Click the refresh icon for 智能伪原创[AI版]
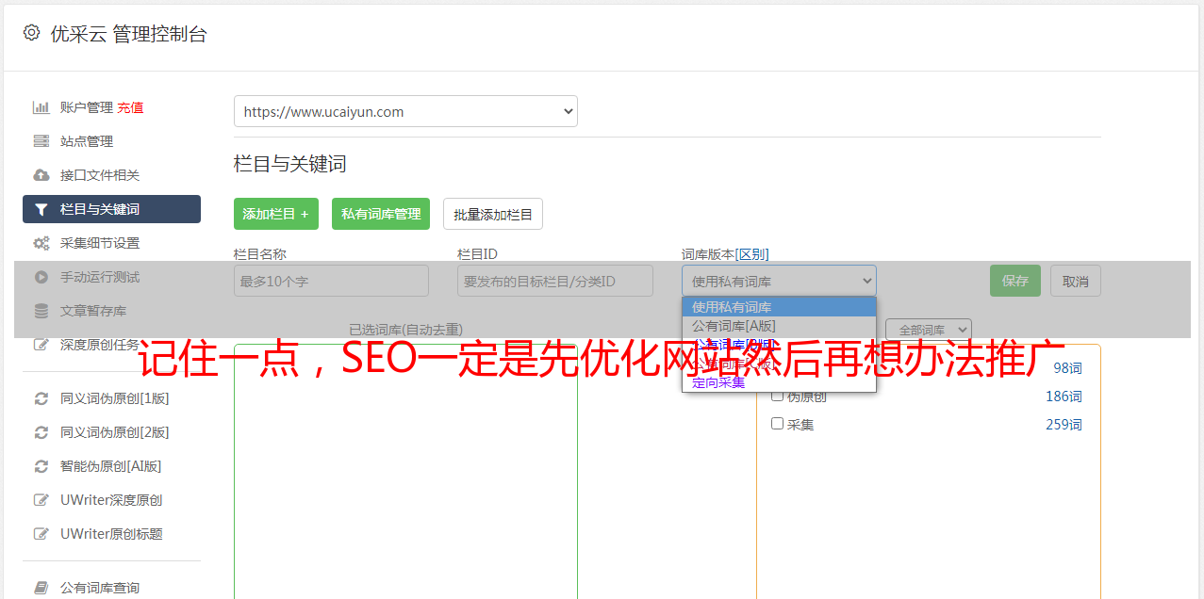 click(41, 466)
